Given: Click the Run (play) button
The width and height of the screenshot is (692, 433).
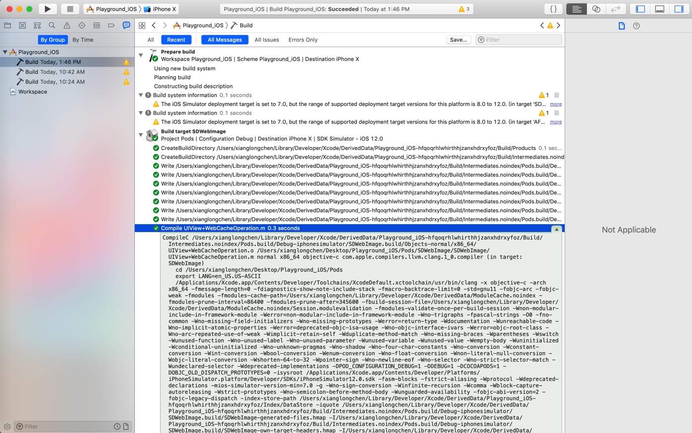Looking at the screenshot, I should click(x=47, y=8).
